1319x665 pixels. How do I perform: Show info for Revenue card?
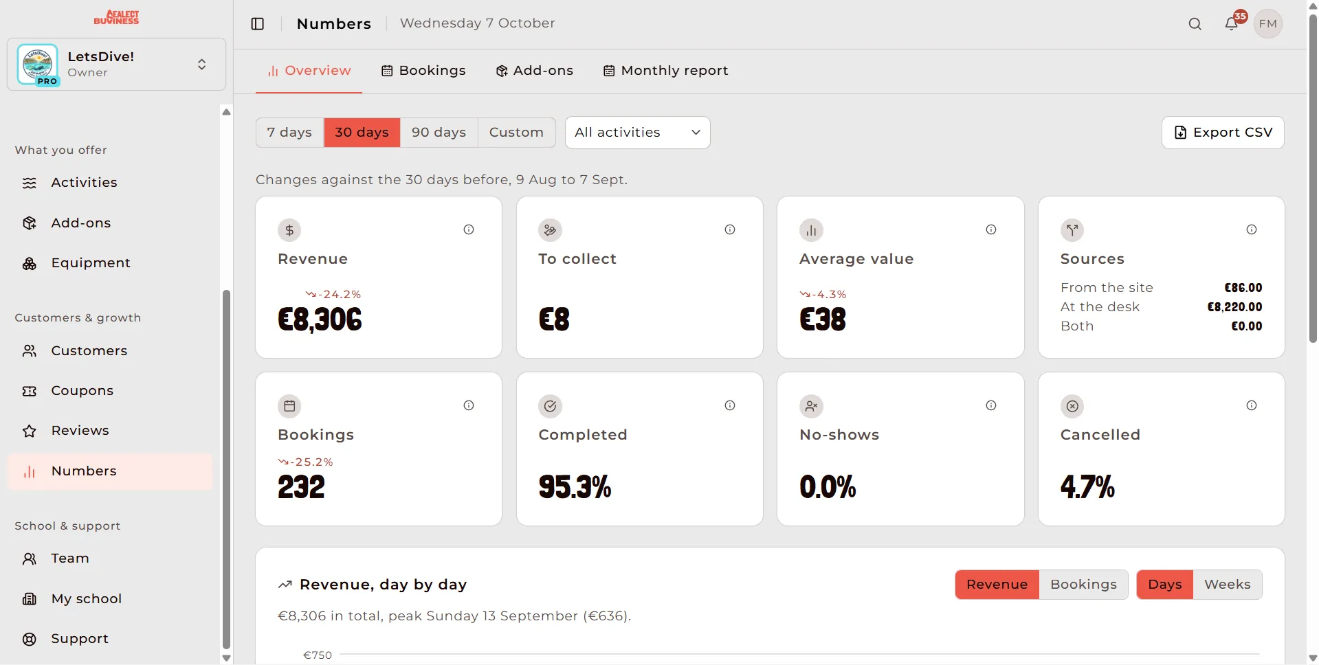coord(469,229)
